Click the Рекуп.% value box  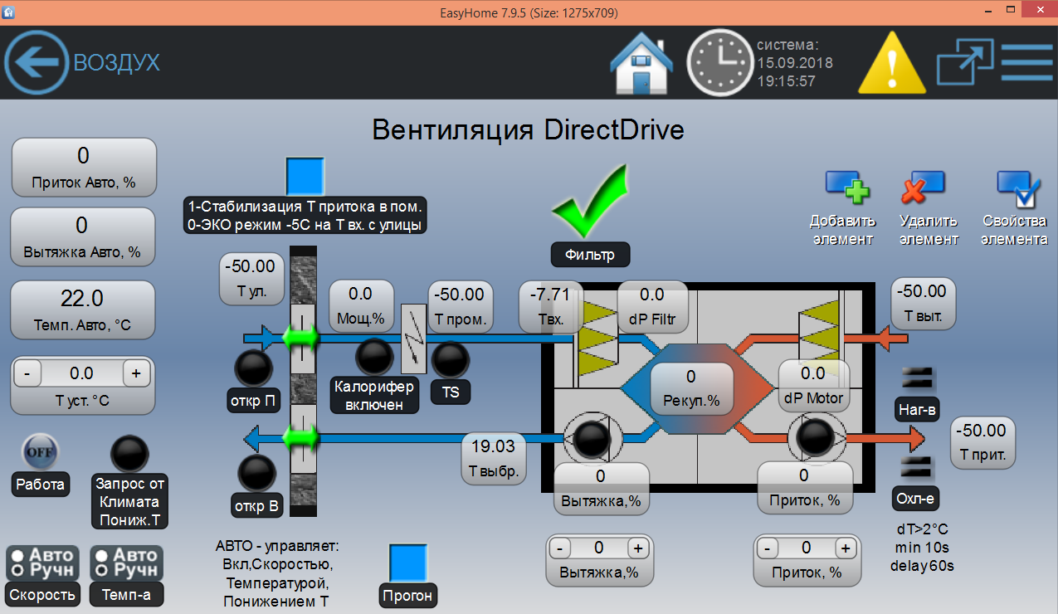pyautogui.click(x=691, y=389)
